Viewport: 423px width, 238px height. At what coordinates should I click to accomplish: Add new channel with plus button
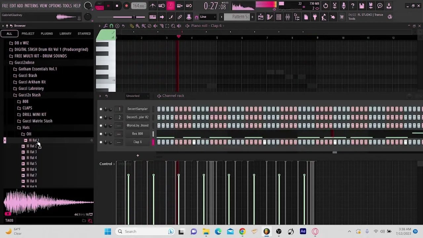tap(138, 155)
